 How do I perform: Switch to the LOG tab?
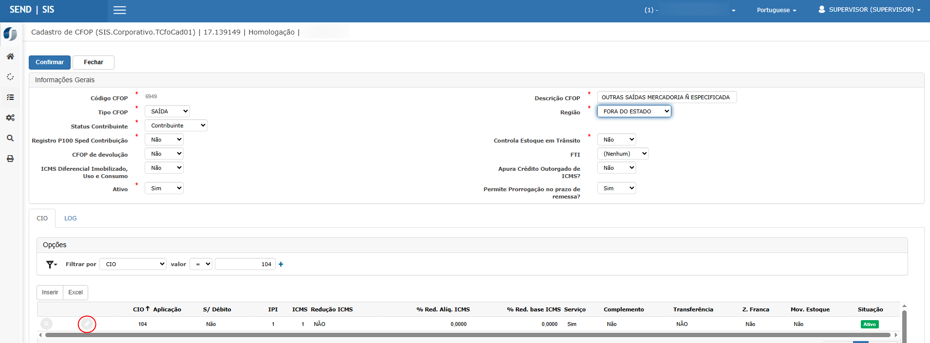pyautogui.click(x=71, y=218)
